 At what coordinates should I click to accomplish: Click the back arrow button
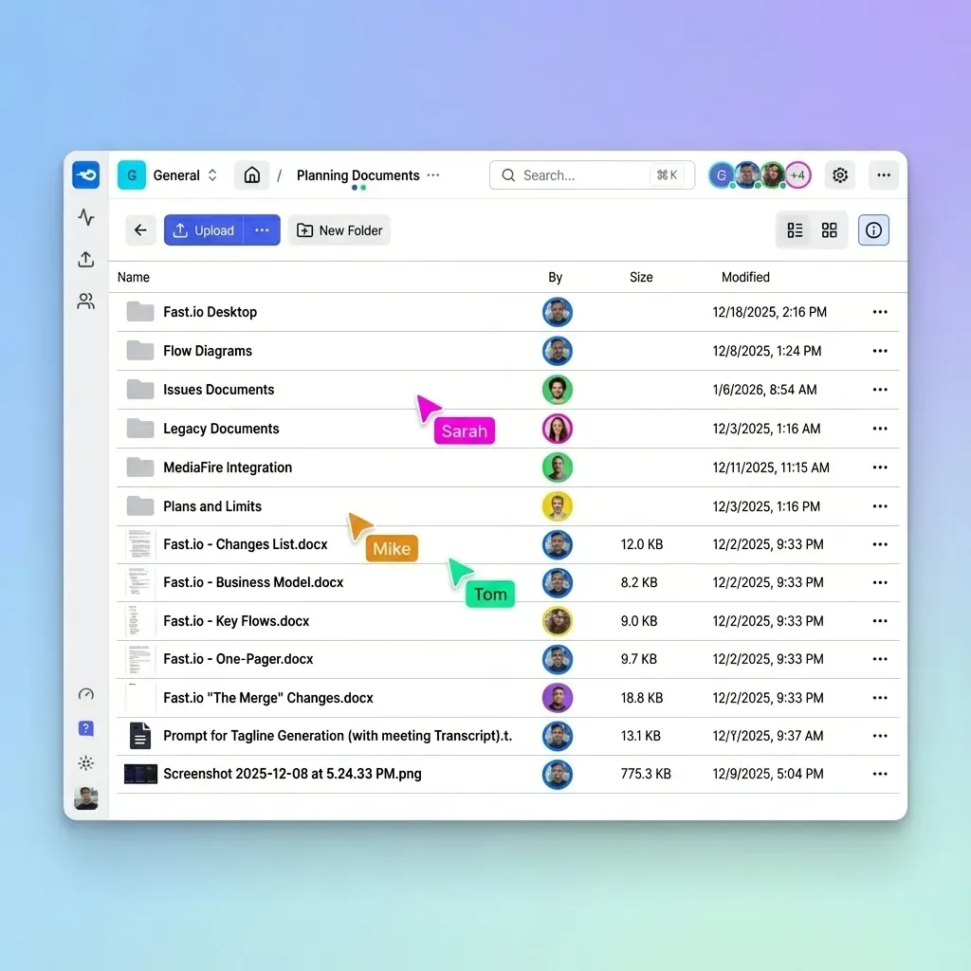pyautogui.click(x=140, y=229)
